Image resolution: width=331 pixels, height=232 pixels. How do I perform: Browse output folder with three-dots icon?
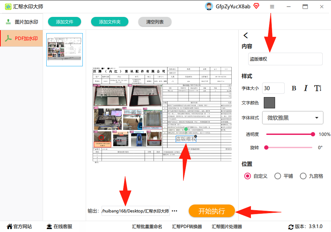[174, 211]
